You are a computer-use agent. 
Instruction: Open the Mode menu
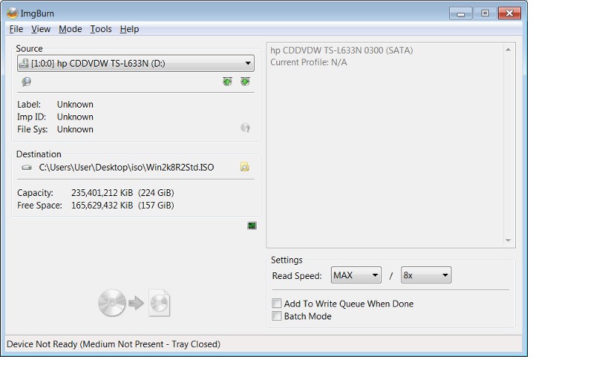point(70,29)
